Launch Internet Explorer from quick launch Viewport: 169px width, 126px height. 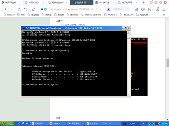pos(19,124)
